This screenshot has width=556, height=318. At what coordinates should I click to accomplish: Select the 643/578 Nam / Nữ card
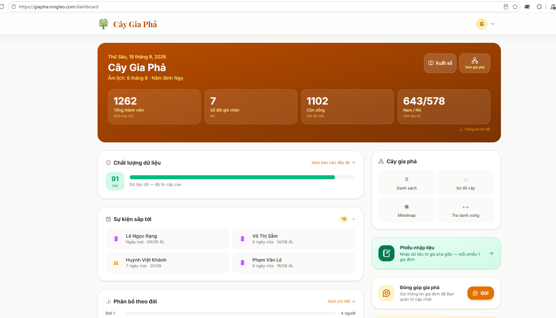tap(444, 107)
